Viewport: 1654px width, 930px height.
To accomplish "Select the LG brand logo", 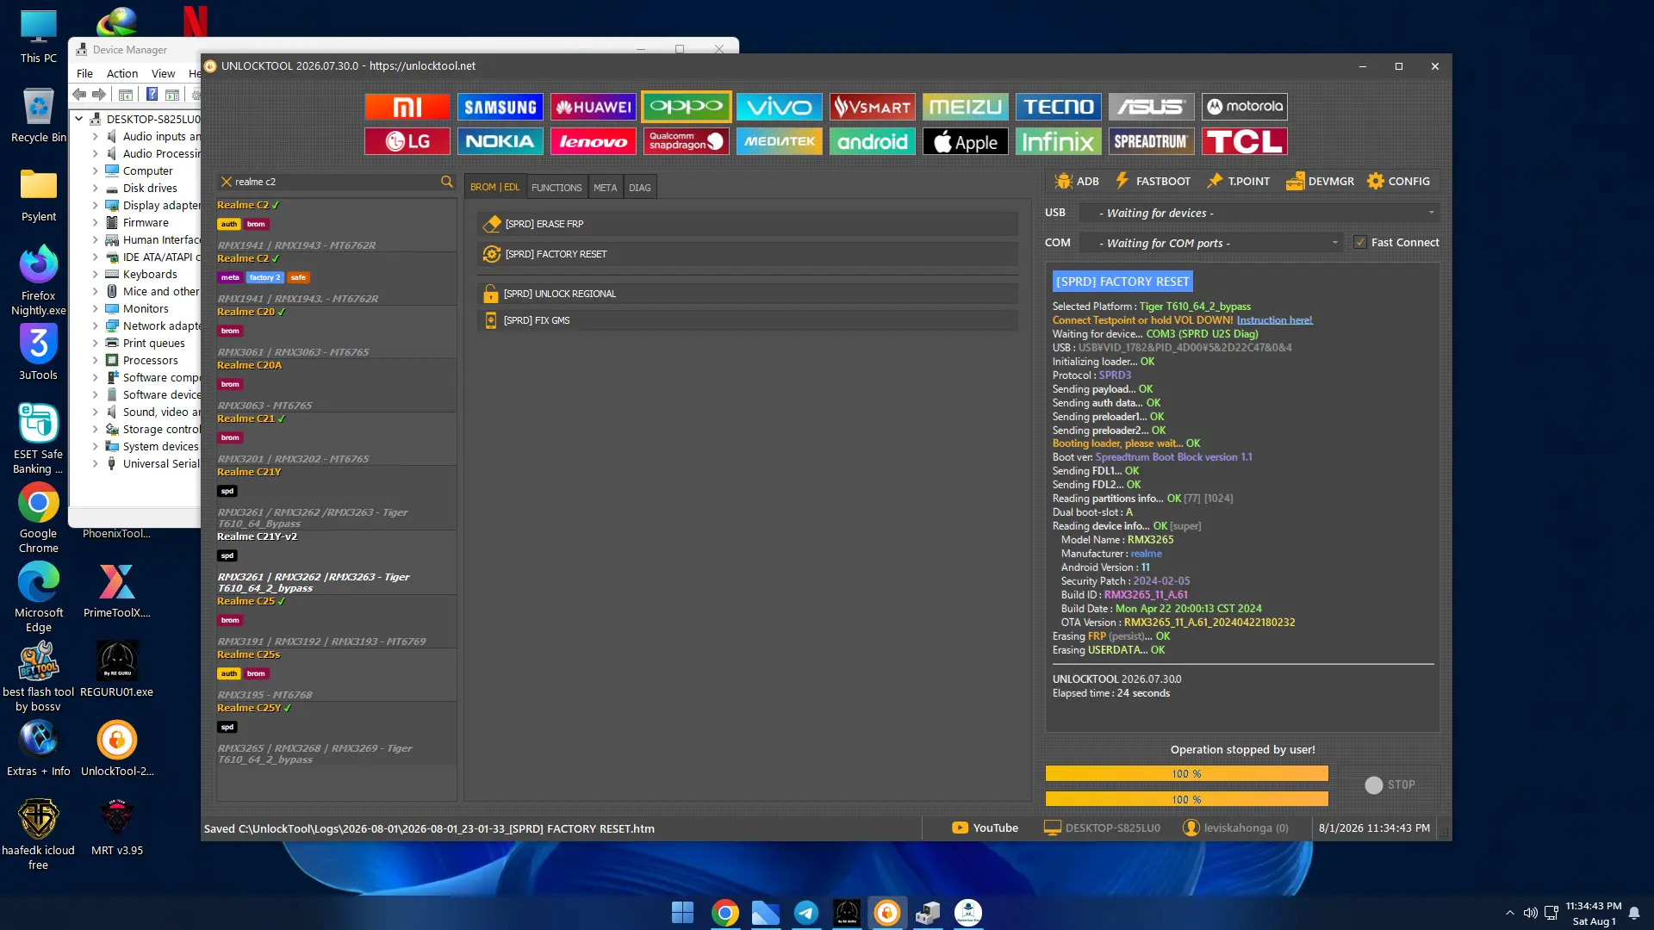I will pos(407,141).
